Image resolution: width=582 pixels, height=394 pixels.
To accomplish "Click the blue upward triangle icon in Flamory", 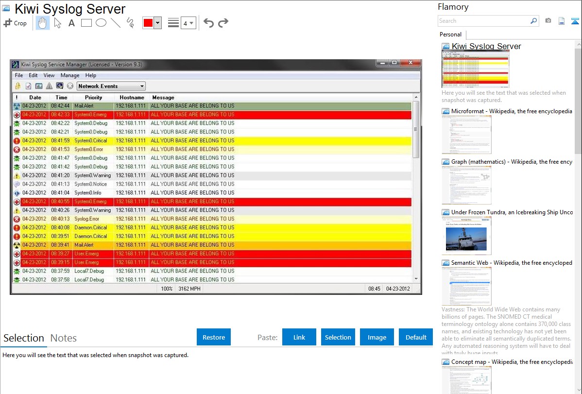I will tap(575, 21).
